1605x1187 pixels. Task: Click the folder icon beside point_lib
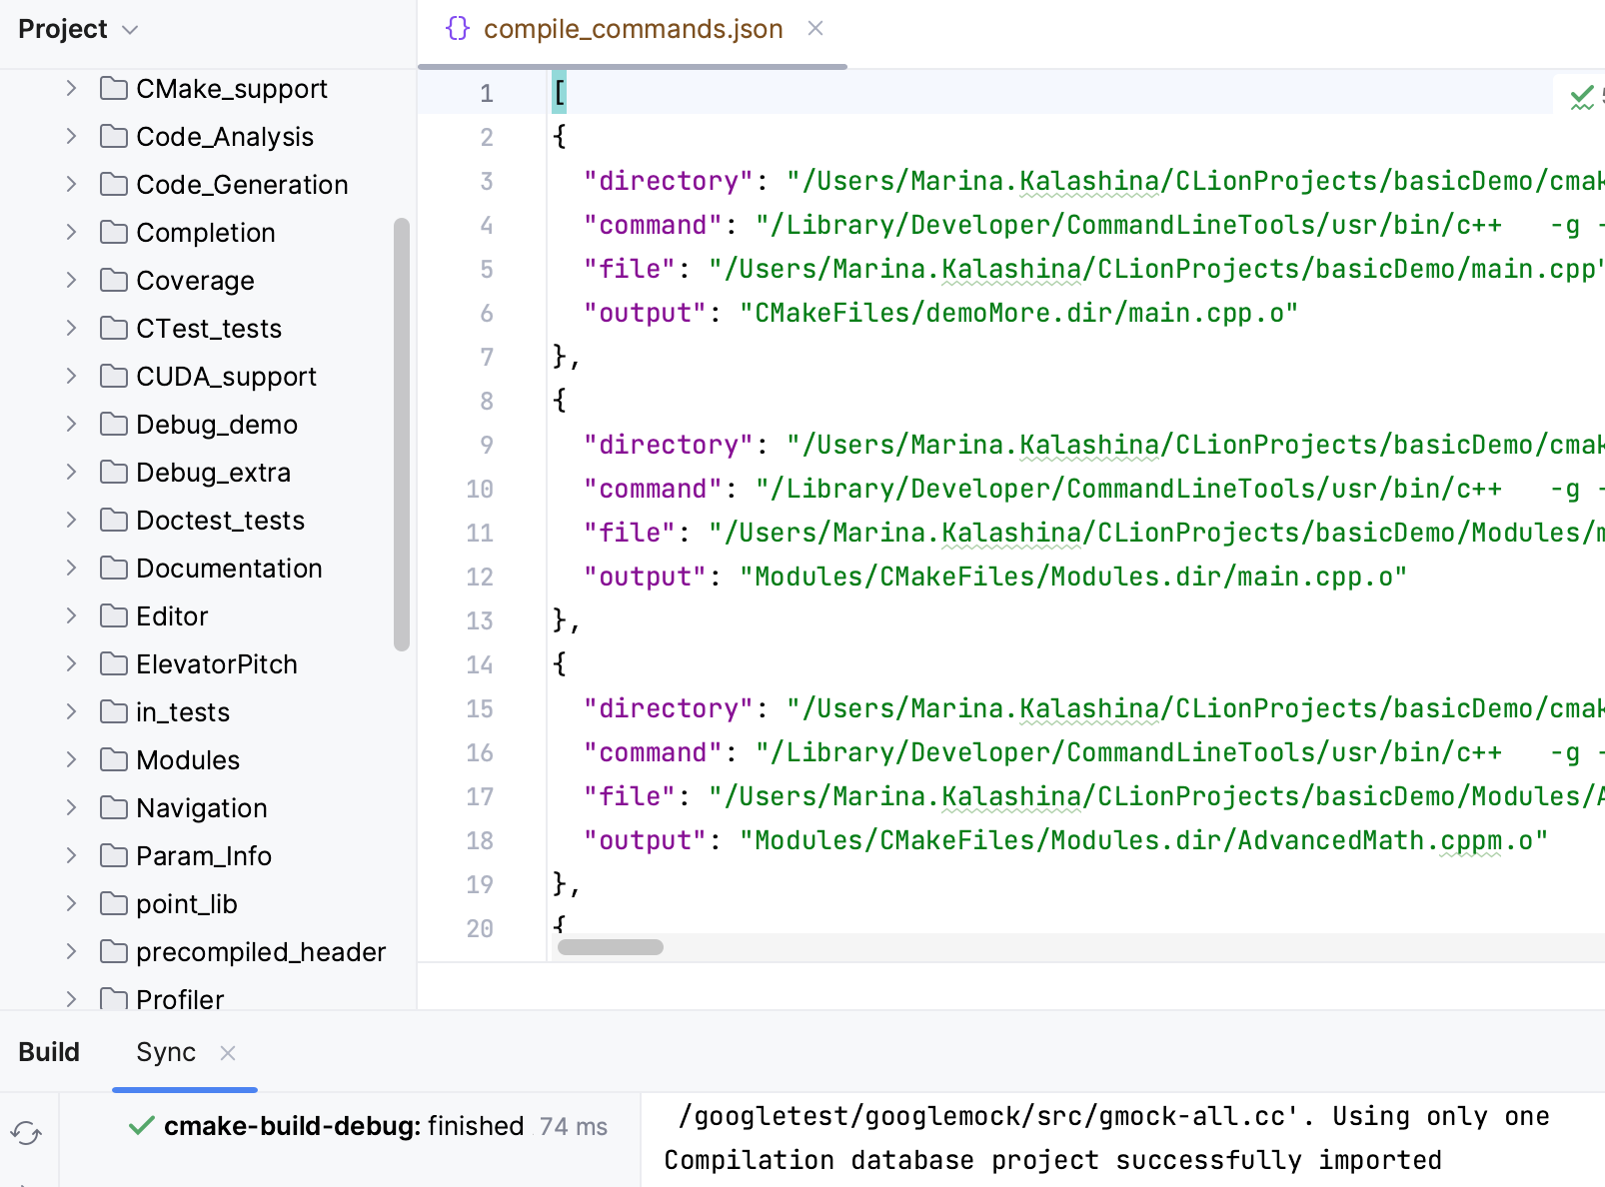(x=112, y=903)
